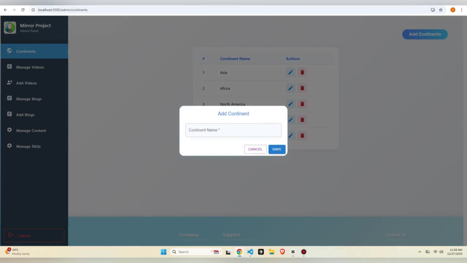Click the Support footer heading
Screen dimensions: 467x263
(231, 235)
